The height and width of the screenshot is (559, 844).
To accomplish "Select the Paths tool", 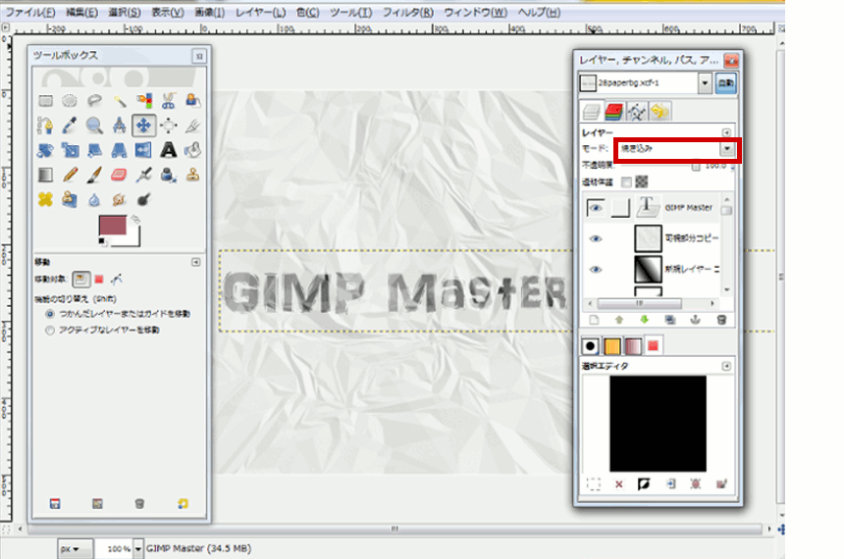I will tap(46, 126).
